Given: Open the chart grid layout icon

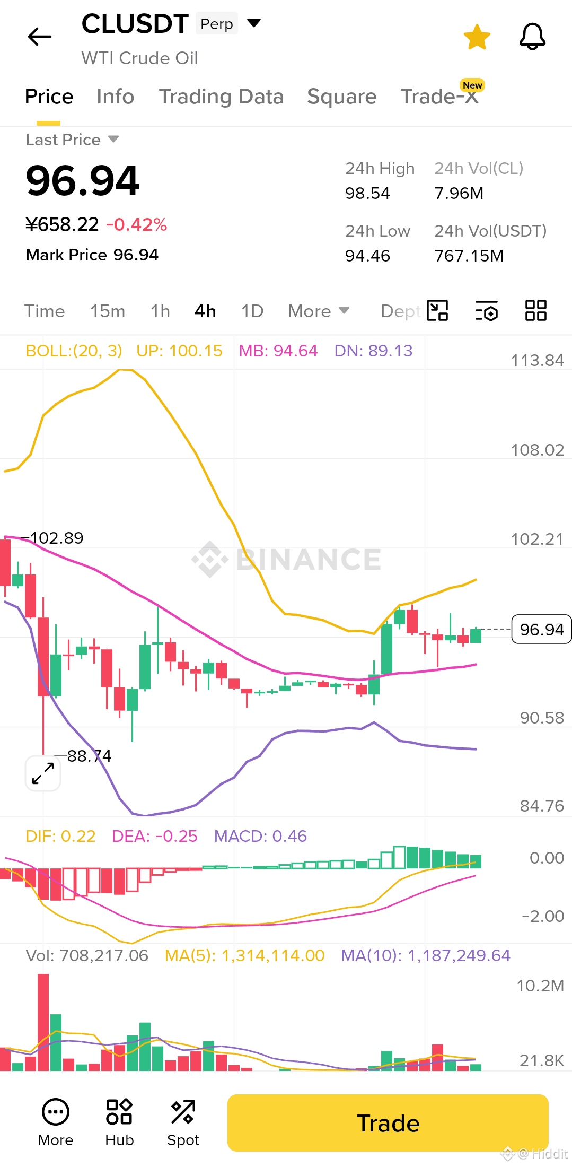Looking at the screenshot, I should pos(536,310).
